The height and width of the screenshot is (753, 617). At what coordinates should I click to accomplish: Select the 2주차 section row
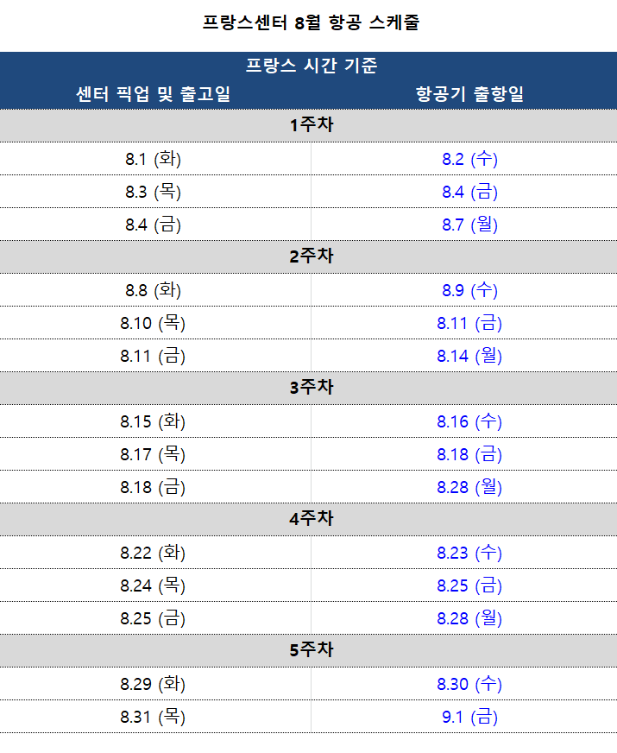click(x=309, y=256)
